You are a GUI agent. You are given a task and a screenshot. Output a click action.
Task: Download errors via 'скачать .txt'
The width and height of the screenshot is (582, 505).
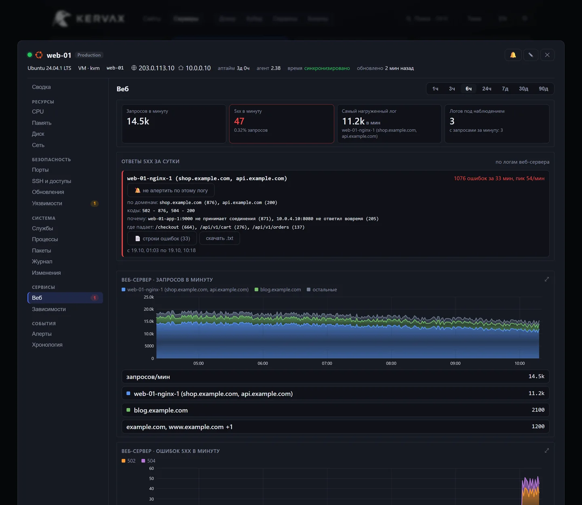(219, 238)
